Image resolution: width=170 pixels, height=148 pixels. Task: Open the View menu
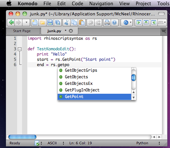click(125, 4)
